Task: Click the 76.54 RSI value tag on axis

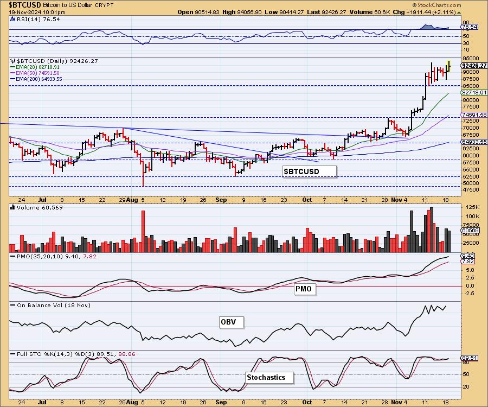Action: pyautogui.click(x=470, y=27)
